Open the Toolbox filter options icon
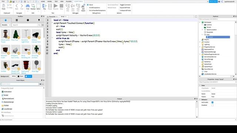Image resolution: width=237 pixels, height=133 pixels. point(43,25)
